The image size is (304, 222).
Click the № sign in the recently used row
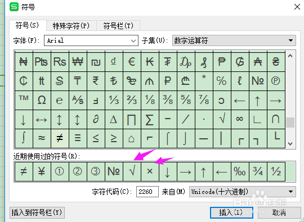(x=114, y=171)
